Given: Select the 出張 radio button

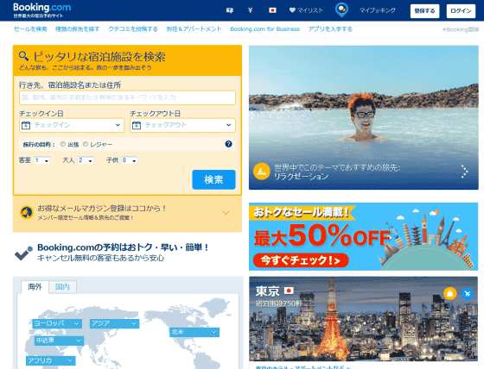Looking at the screenshot, I should (x=63, y=144).
